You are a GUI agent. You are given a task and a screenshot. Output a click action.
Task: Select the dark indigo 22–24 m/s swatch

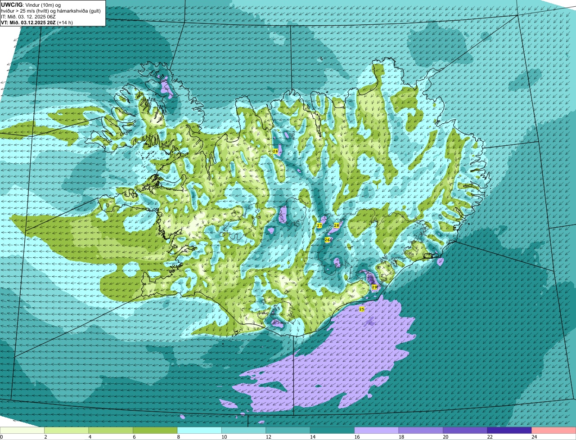coord(509,431)
